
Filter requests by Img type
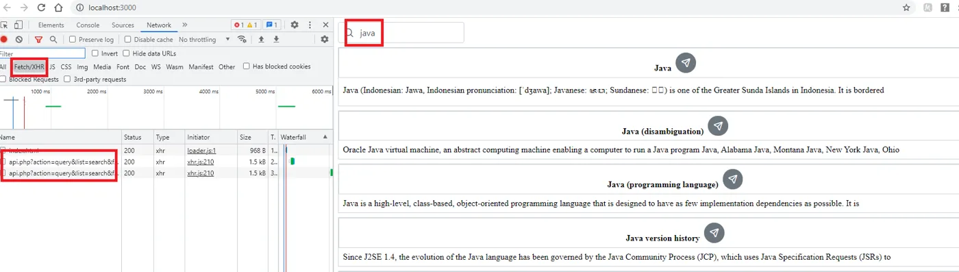82,67
